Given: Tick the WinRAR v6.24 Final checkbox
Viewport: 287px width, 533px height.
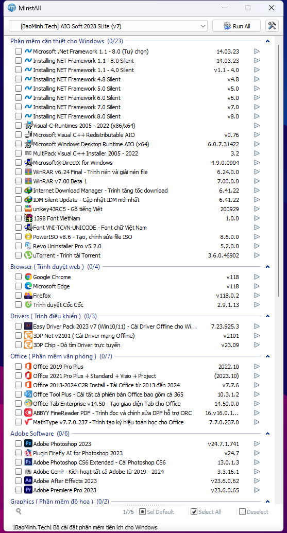Looking at the screenshot, I should point(18,172).
